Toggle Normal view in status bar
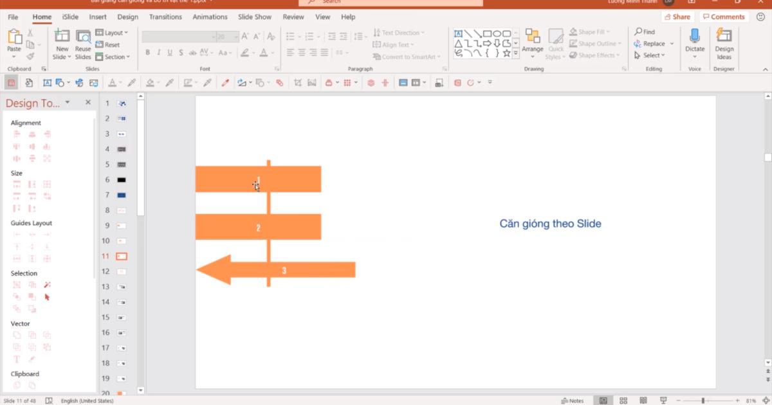The height and width of the screenshot is (405, 772). [x=603, y=401]
